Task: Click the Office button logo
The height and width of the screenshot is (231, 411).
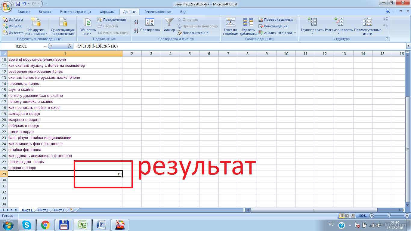Action: point(6,7)
